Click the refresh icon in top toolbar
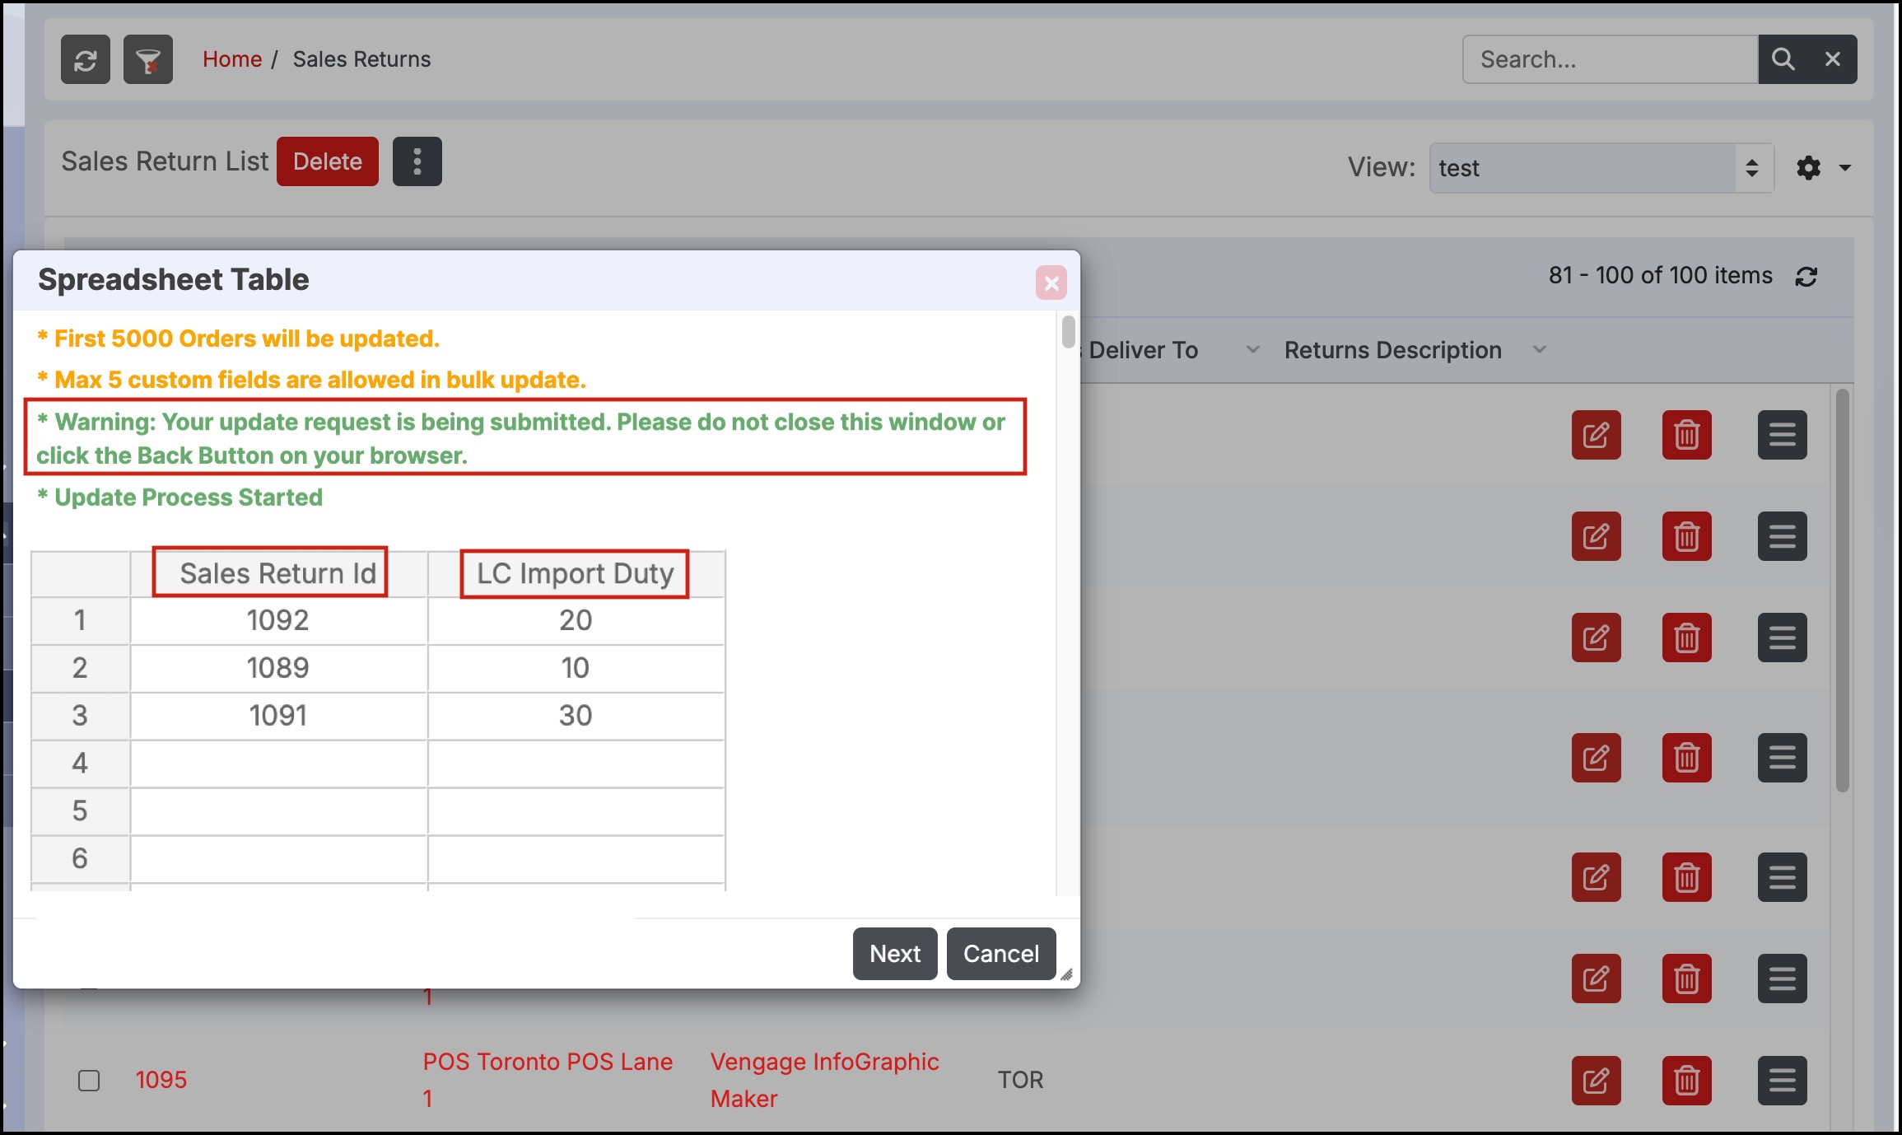 coord(85,59)
